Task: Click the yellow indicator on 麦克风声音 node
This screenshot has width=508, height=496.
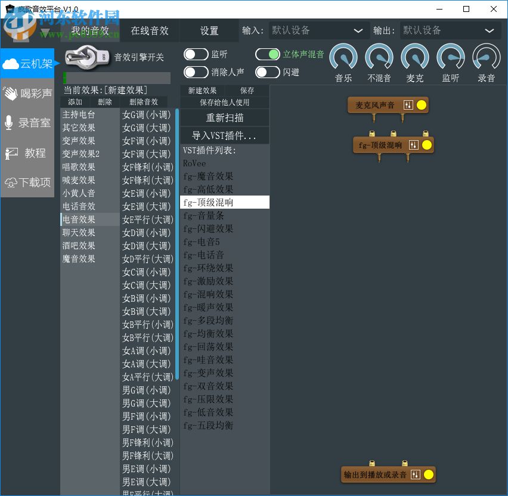Action: coord(420,104)
